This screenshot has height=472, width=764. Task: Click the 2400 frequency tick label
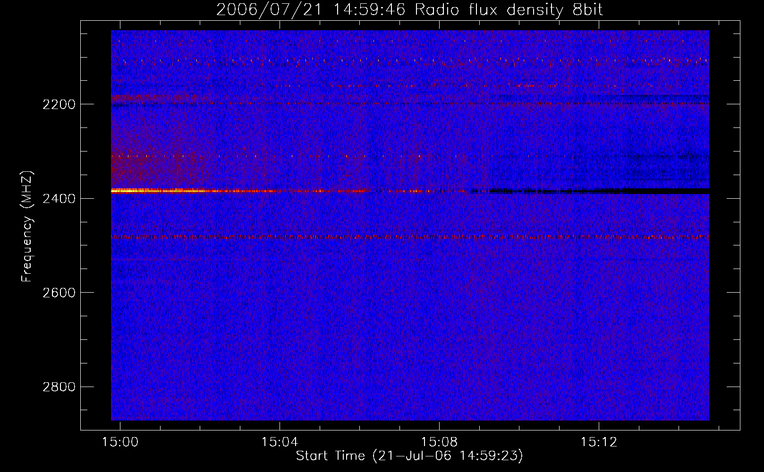tap(59, 199)
